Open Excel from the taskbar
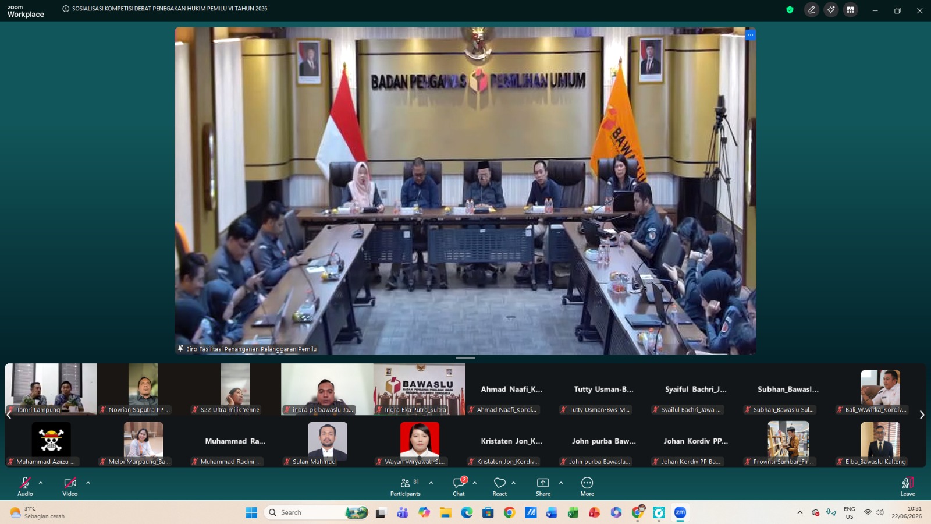 coord(573,512)
